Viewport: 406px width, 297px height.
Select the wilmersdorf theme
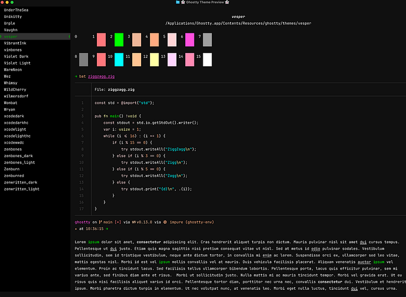coord(16,96)
